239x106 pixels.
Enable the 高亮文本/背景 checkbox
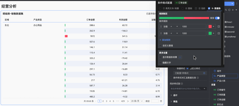click(x=160, y=8)
